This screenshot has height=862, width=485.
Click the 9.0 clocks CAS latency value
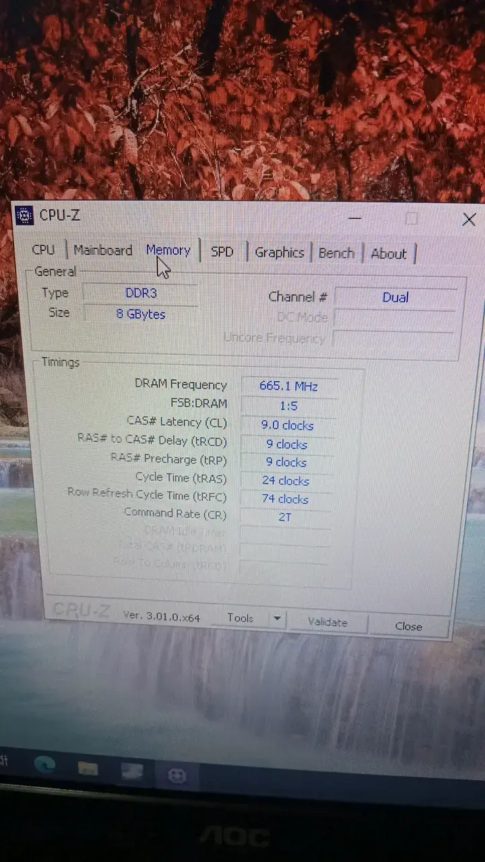click(288, 426)
